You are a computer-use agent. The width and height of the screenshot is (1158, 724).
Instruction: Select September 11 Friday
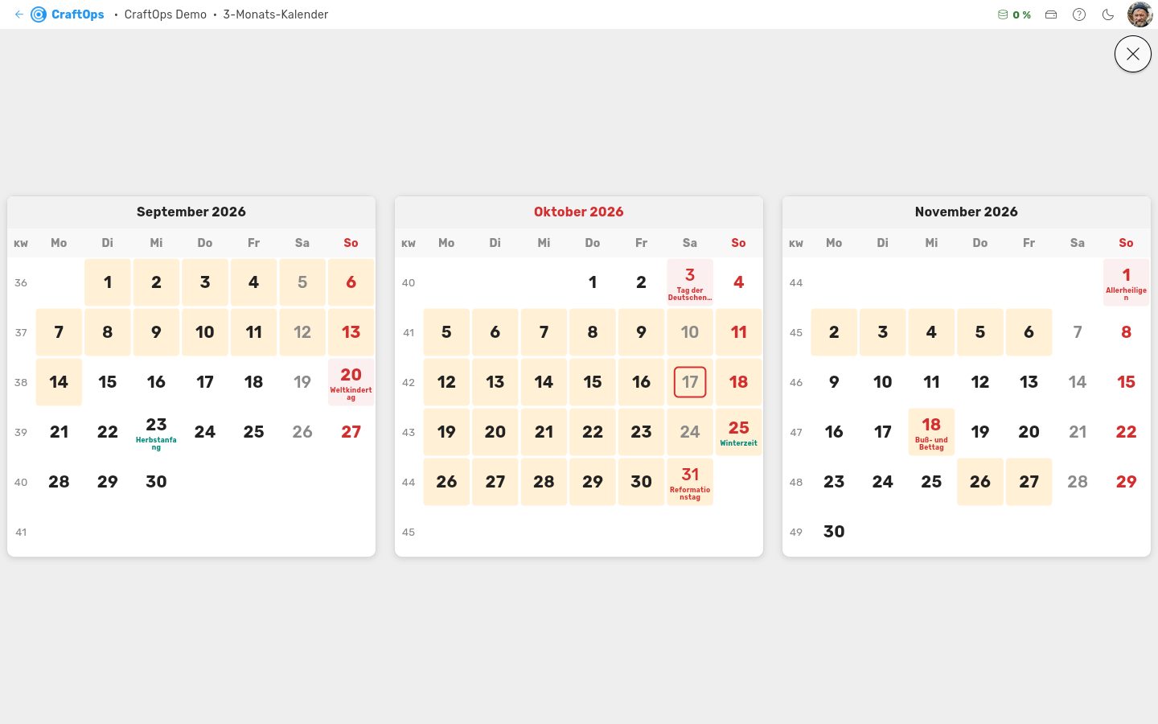tap(254, 332)
